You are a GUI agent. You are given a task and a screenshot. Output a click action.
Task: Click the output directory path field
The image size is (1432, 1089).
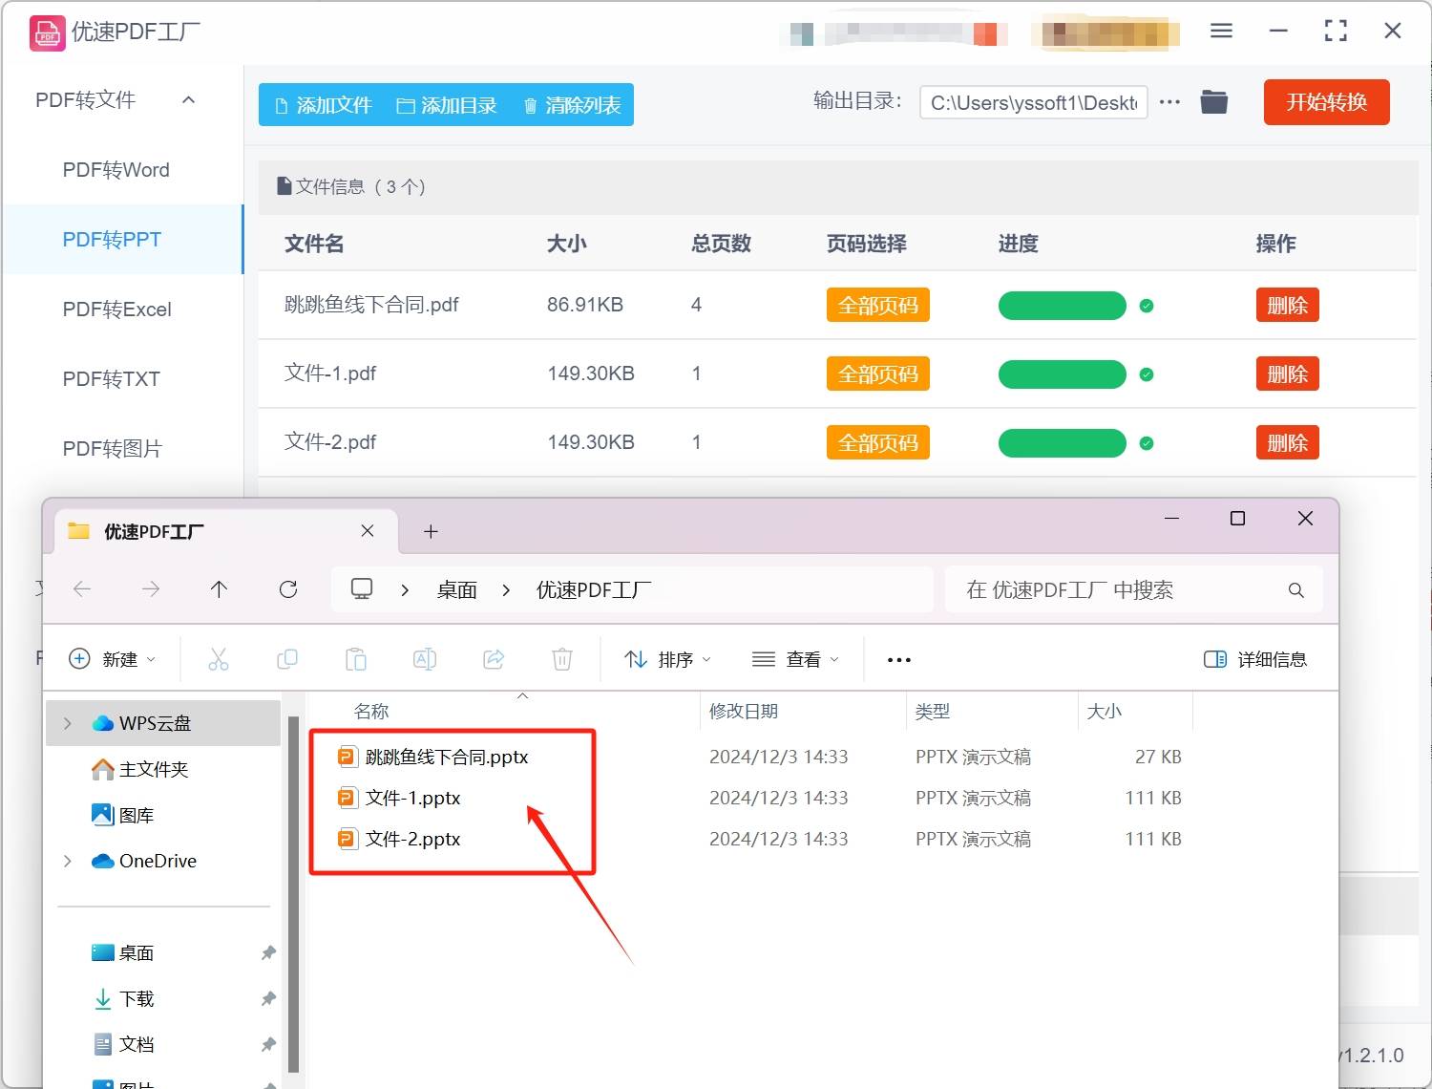(x=1033, y=102)
